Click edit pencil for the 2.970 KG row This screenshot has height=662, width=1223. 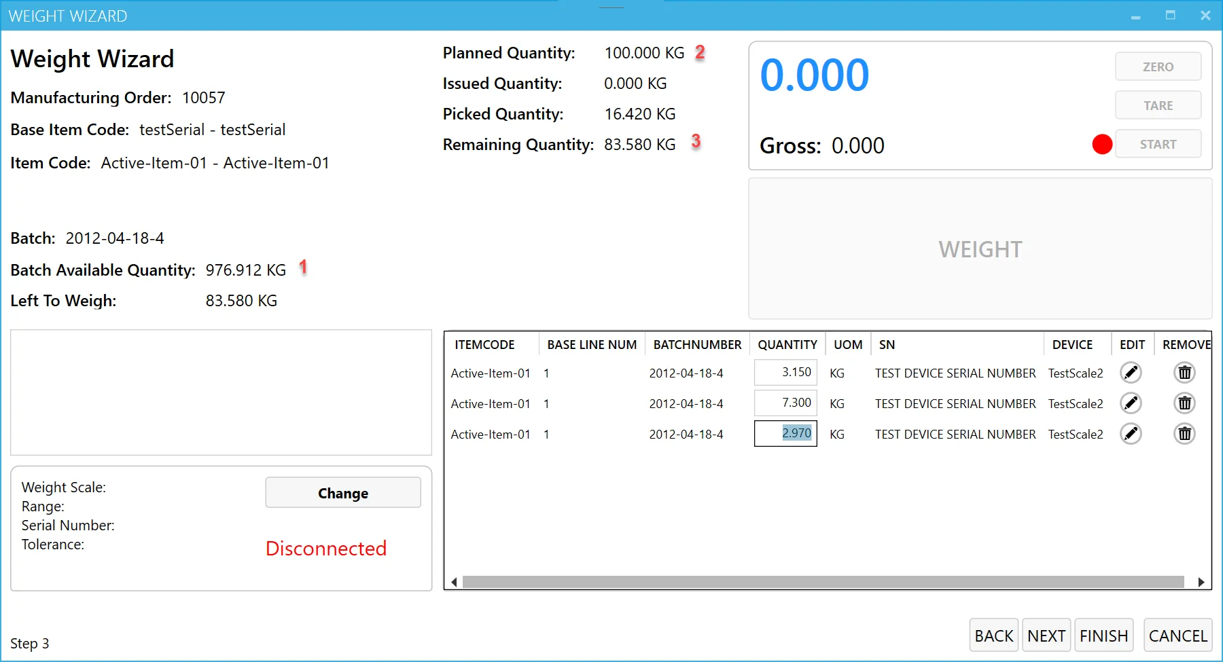pos(1131,434)
